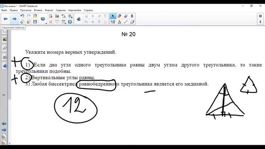Open the measurement tools dropdown icon
265x149 pixels.
(70, 16)
